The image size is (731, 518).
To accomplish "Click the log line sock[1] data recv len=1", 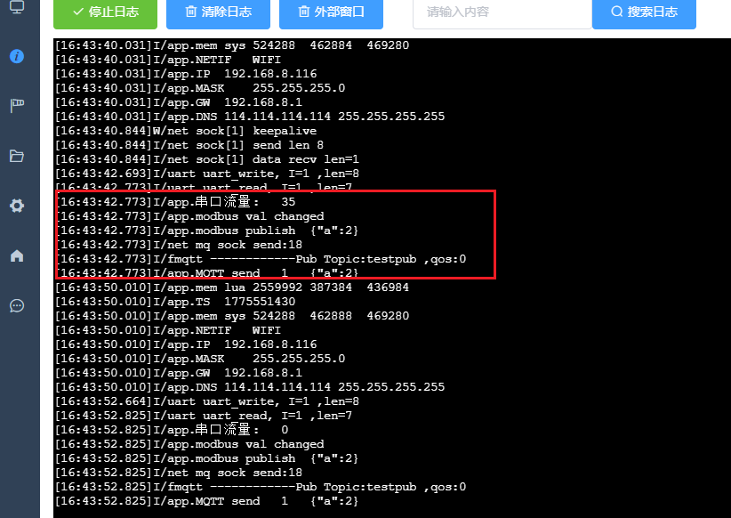I will point(207,159).
